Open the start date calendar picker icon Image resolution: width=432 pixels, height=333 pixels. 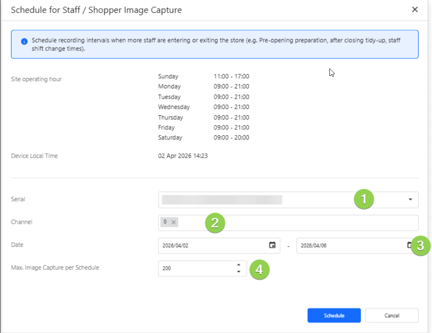[272, 245]
